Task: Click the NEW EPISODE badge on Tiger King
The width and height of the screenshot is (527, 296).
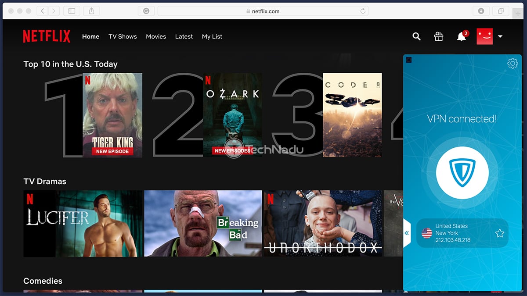Action: coord(112,151)
